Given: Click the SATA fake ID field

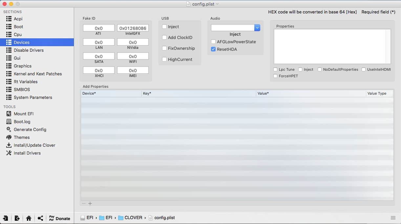Looking at the screenshot, I should (x=99, y=56).
